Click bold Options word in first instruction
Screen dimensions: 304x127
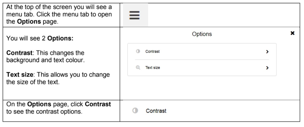pyautogui.click(x=29, y=21)
